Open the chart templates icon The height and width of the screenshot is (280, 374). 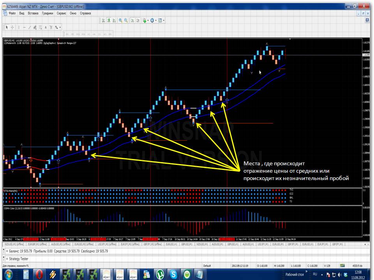(x=160, y=21)
